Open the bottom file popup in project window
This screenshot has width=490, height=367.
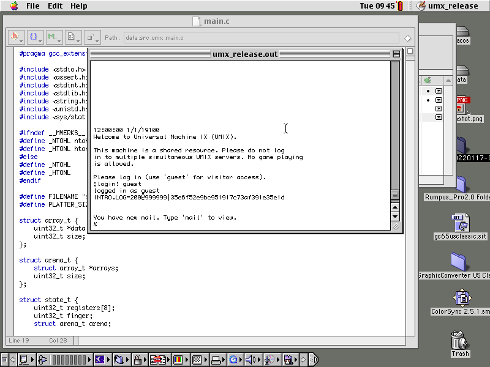point(439,117)
